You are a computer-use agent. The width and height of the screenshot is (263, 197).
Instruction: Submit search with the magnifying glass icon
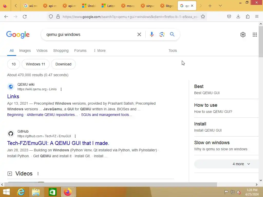(x=172, y=34)
